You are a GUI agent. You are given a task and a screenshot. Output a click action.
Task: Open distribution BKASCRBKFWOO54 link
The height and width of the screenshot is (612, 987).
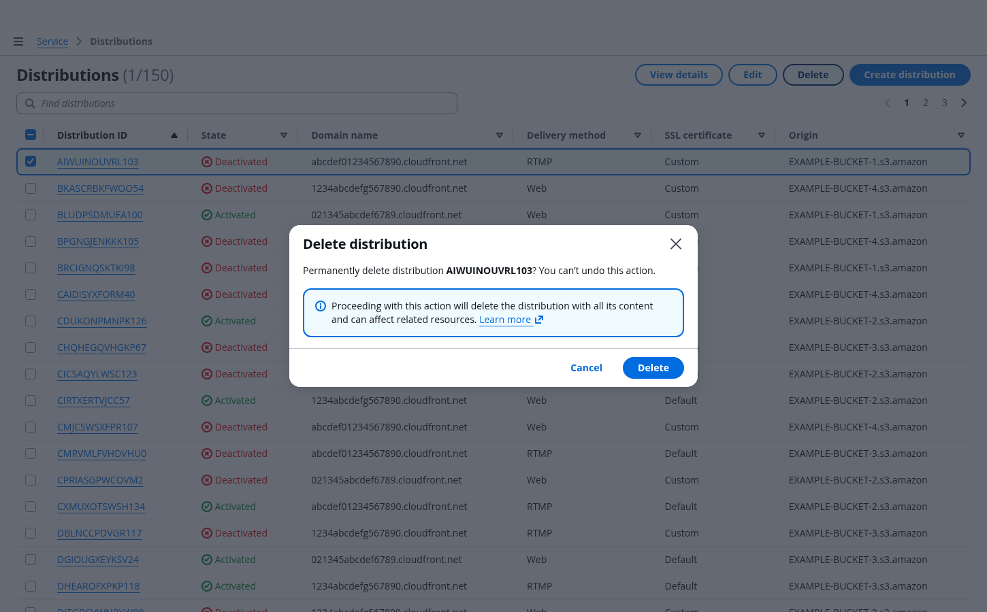pos(101,188)
